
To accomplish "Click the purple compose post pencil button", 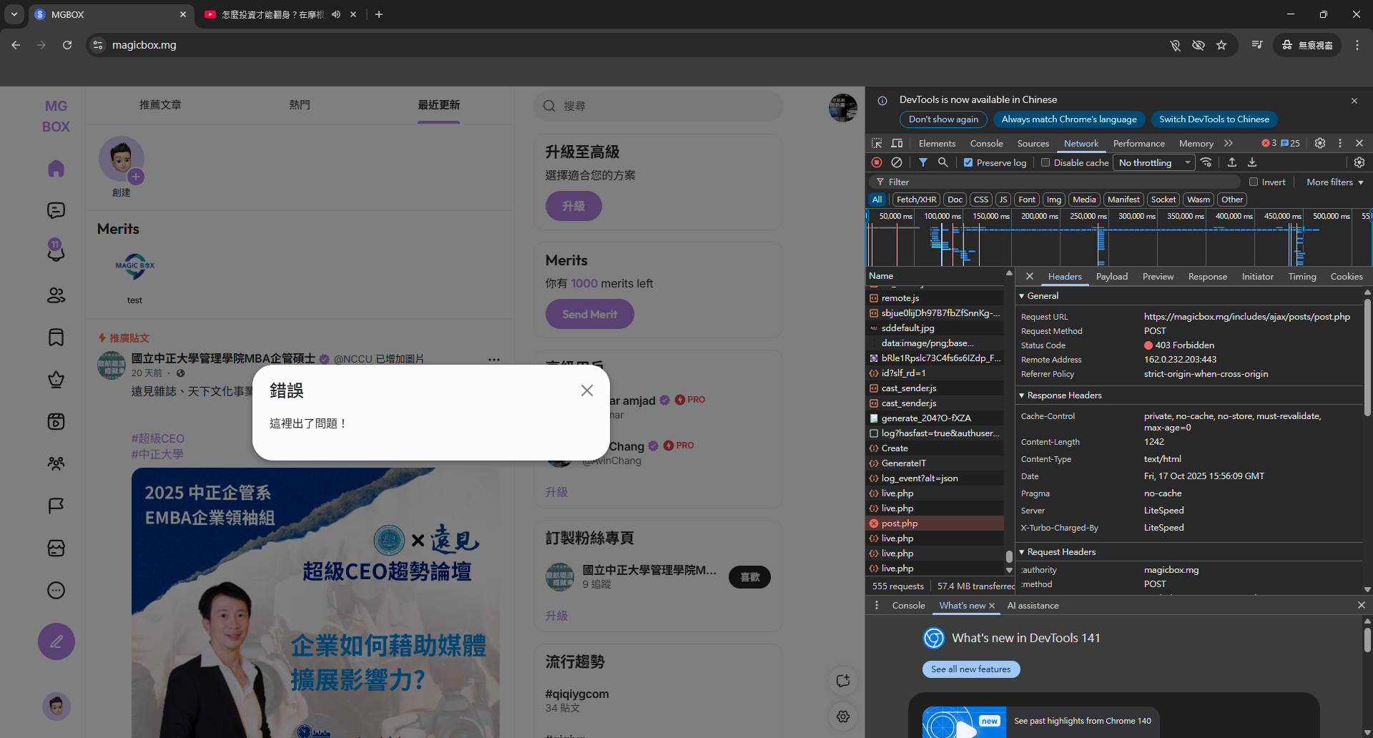I will (56, 641).
